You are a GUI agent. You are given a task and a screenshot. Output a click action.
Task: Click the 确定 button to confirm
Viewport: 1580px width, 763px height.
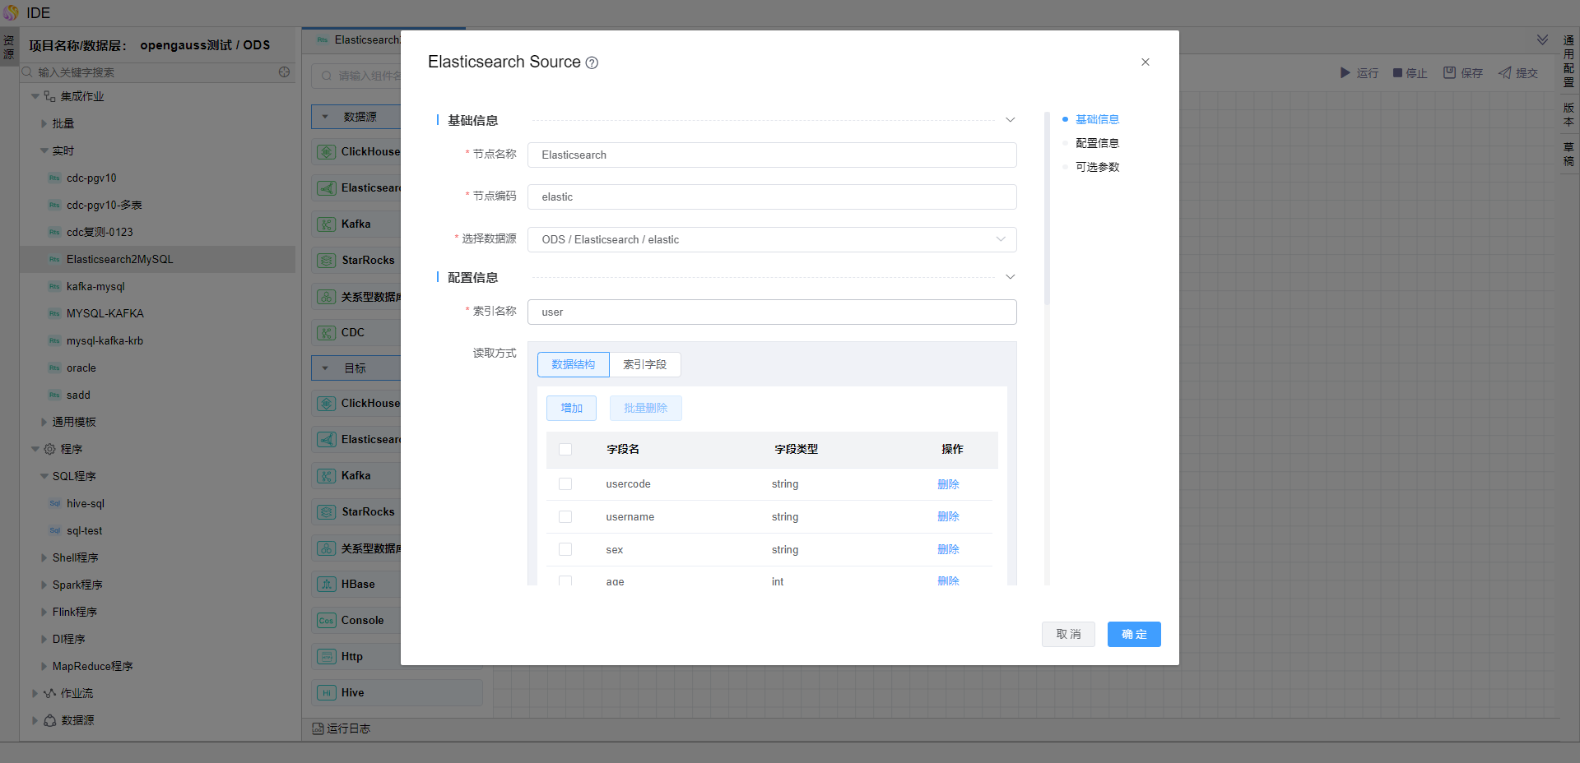[1133, 635]
